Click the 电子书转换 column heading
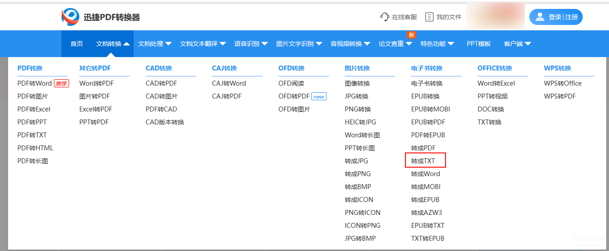This screenshot has width=609, height=251. [427, 68]
